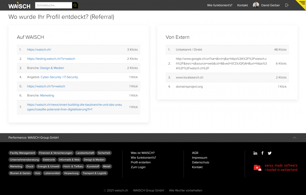Viewport: 306px width, 195px height.
Task: Open the Impressum footer link
Action: [200, 158]
